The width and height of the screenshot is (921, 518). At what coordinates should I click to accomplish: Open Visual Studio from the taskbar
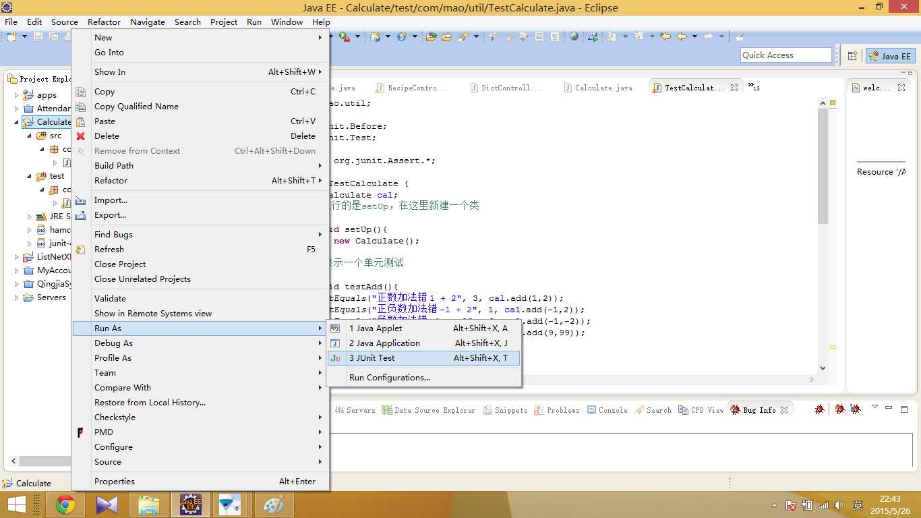tap(107, 505)
